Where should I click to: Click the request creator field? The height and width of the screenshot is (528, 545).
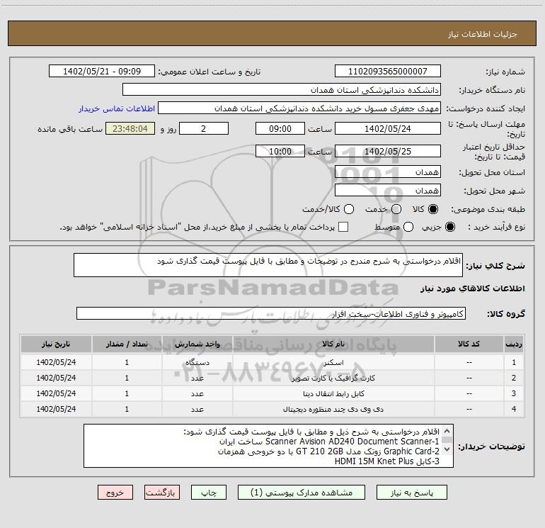coord(299,108)
